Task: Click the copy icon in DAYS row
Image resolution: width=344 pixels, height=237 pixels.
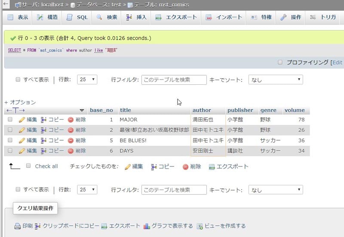Action: click(43, 151)
